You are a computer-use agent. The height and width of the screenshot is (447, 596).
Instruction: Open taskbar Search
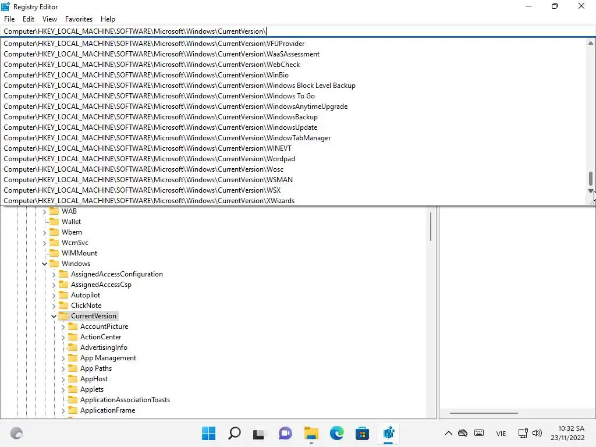click(x=234, y=433)
